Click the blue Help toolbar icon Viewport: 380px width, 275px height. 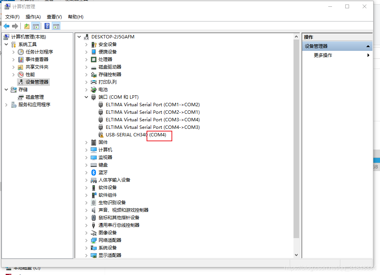pyautogui.click(x=47, y=26)
